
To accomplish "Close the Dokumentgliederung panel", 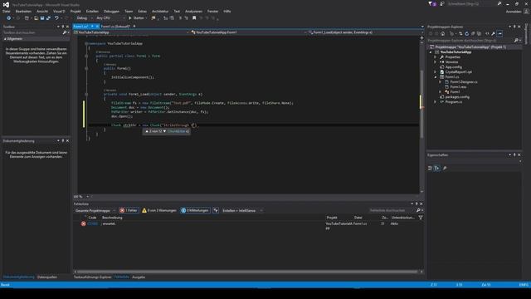I will [67, 140].
